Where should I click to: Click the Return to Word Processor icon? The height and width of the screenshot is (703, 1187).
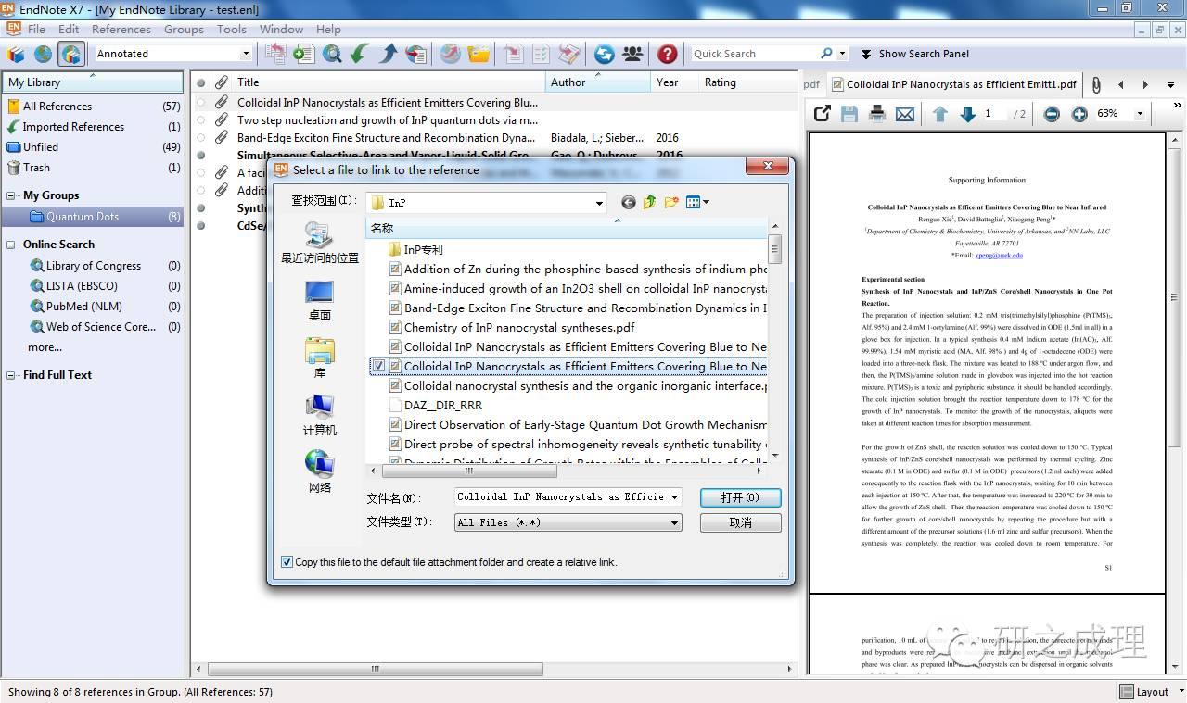click(569, 54)
